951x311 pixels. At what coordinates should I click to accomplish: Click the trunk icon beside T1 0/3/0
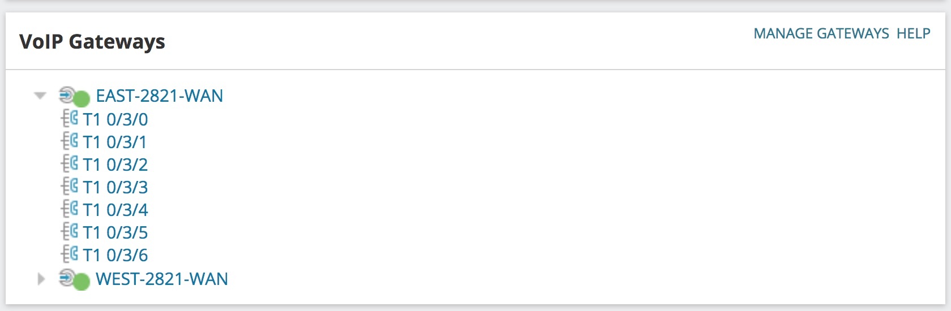70,119
